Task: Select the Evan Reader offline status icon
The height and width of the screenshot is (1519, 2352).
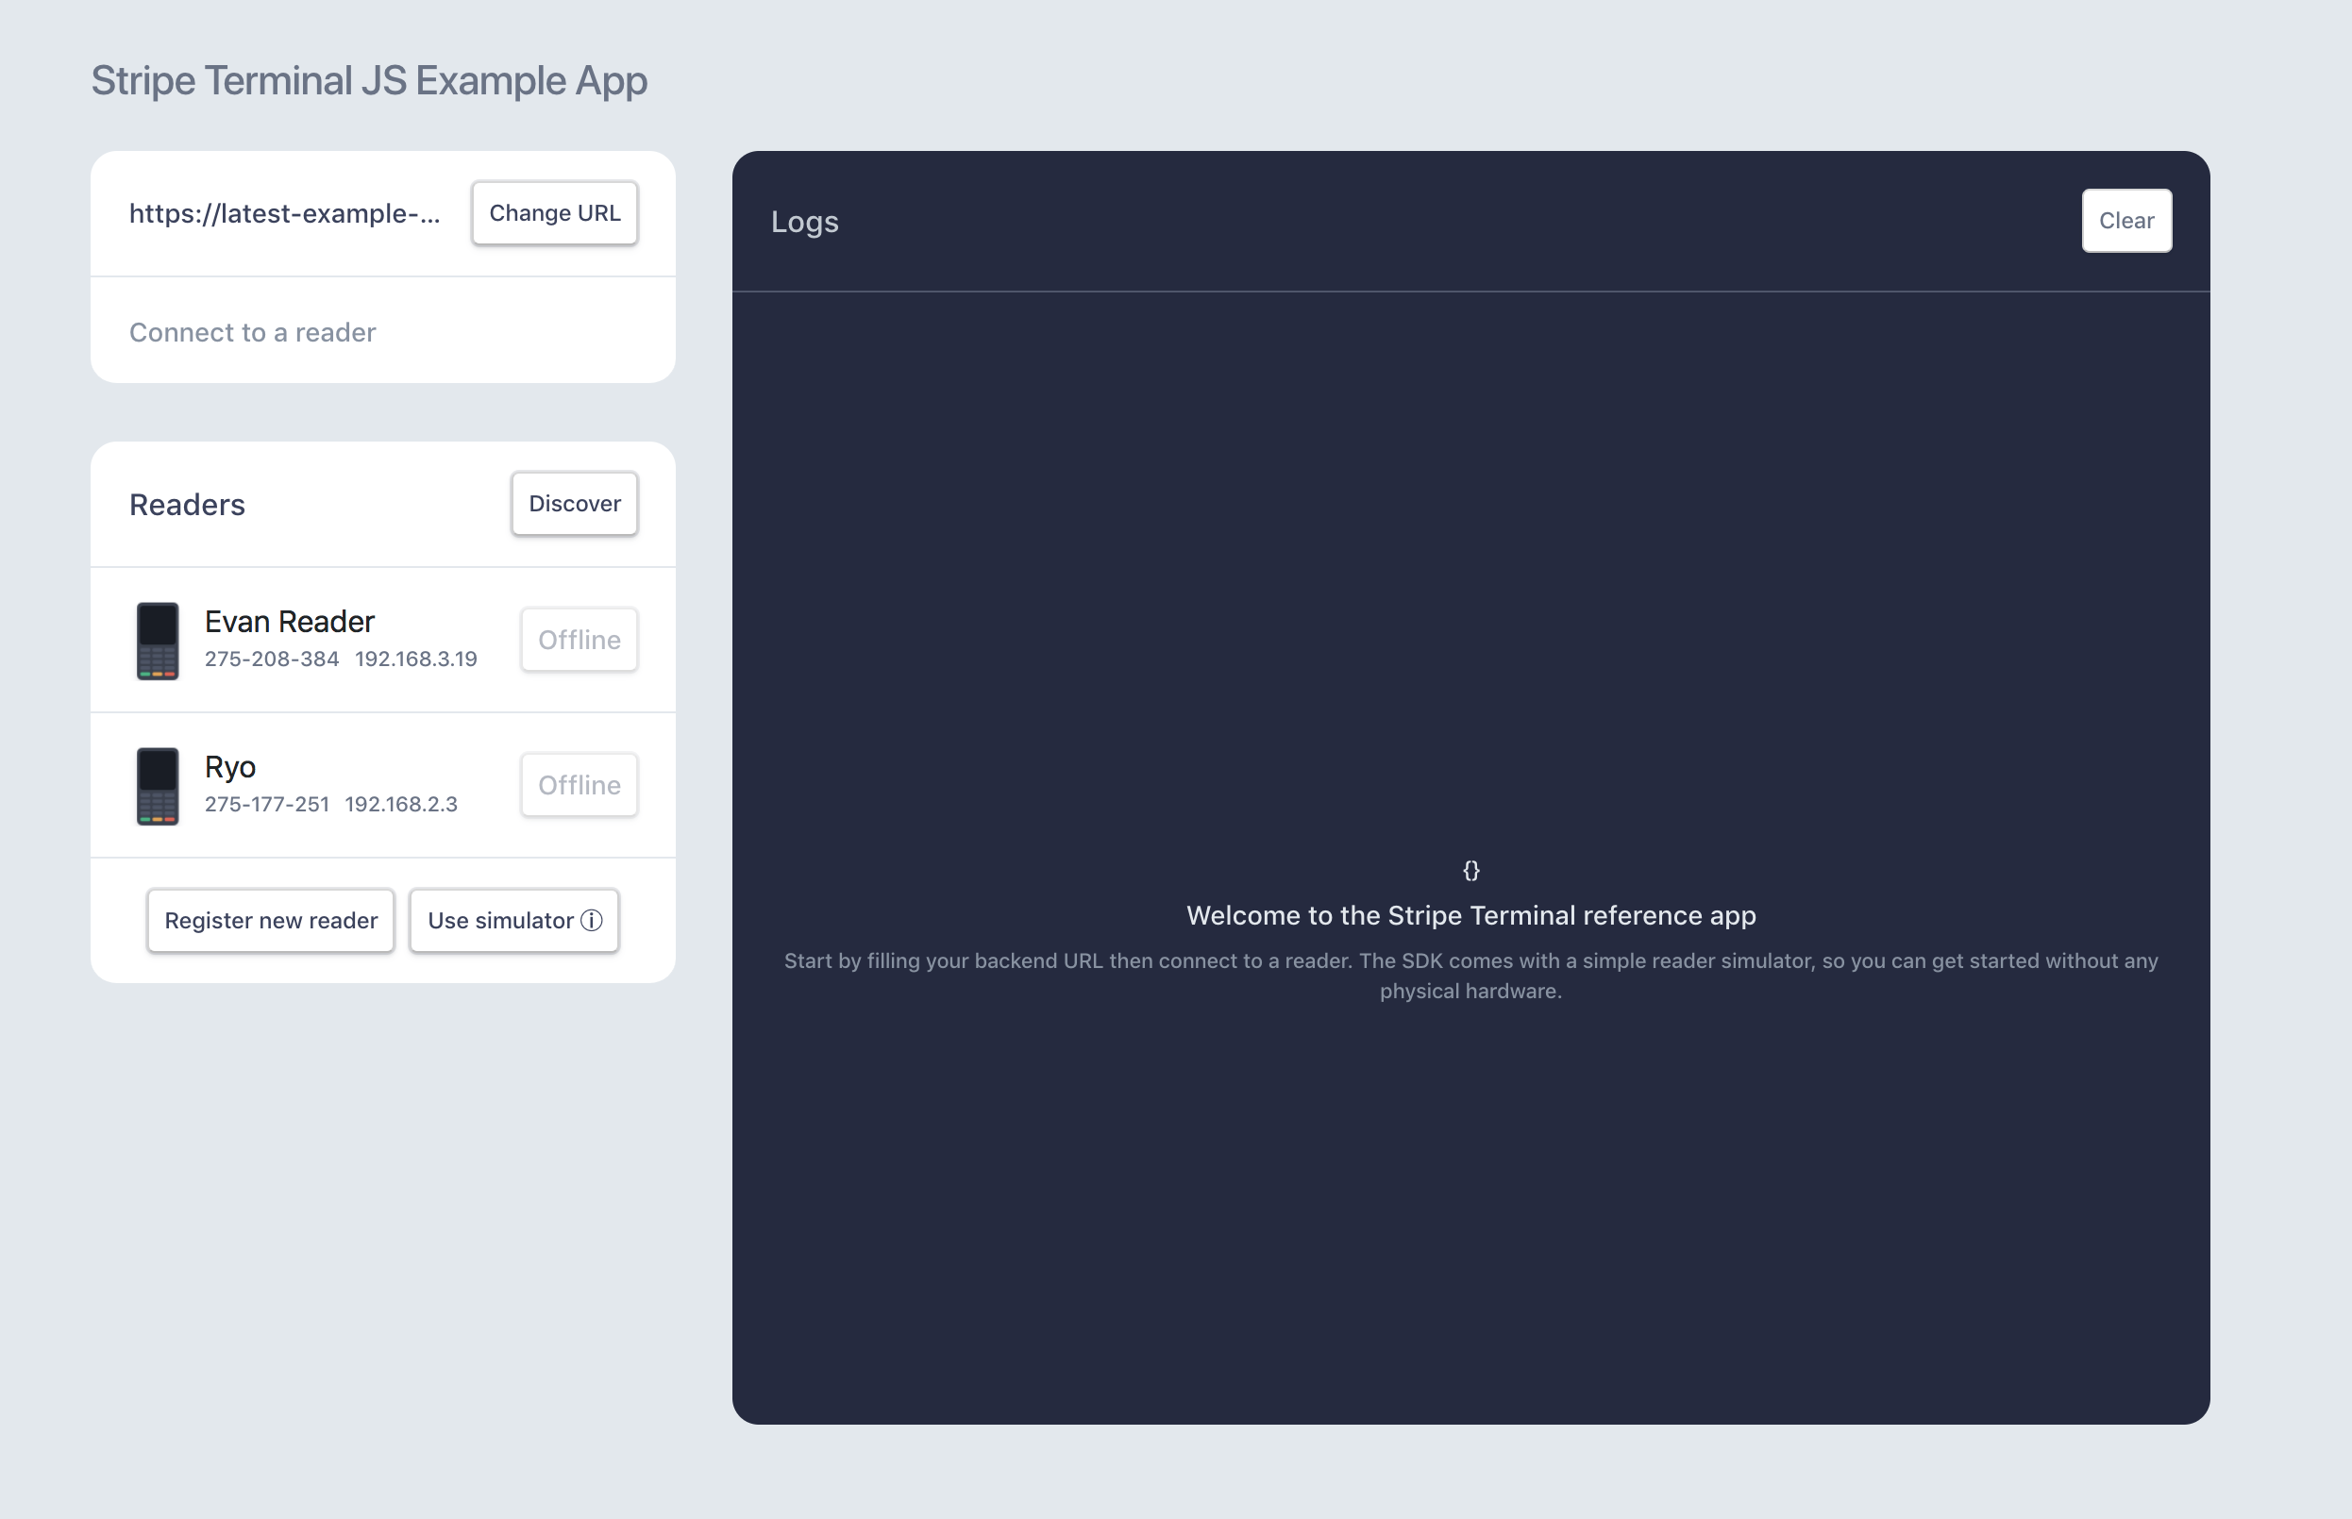Action: [578, 638]
